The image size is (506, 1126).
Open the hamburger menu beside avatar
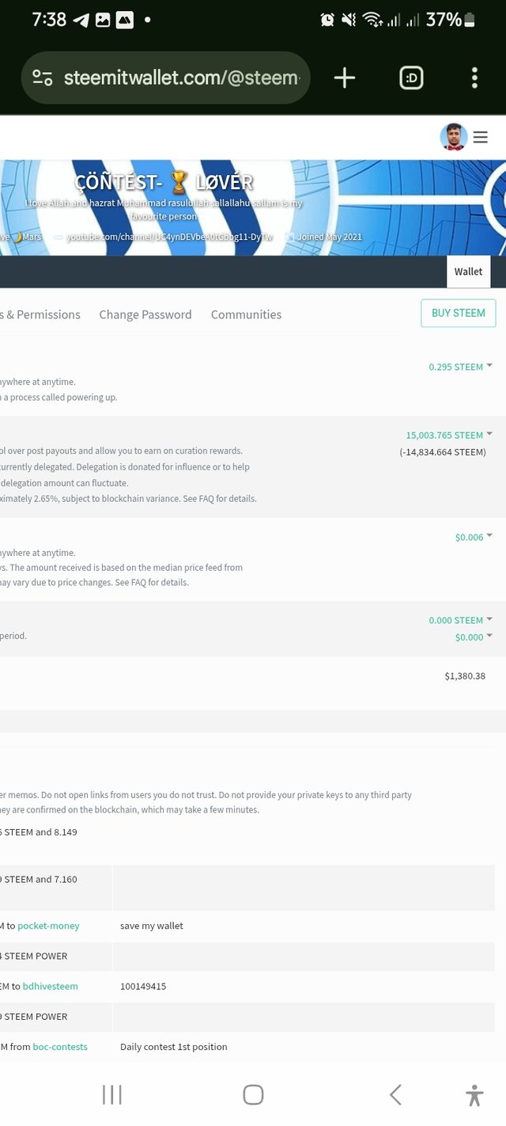coord(481,137)
